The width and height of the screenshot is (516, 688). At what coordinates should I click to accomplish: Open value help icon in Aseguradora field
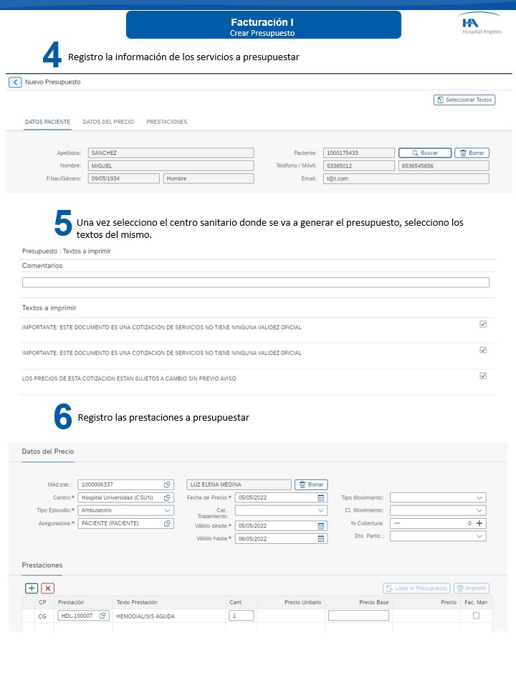167,524
